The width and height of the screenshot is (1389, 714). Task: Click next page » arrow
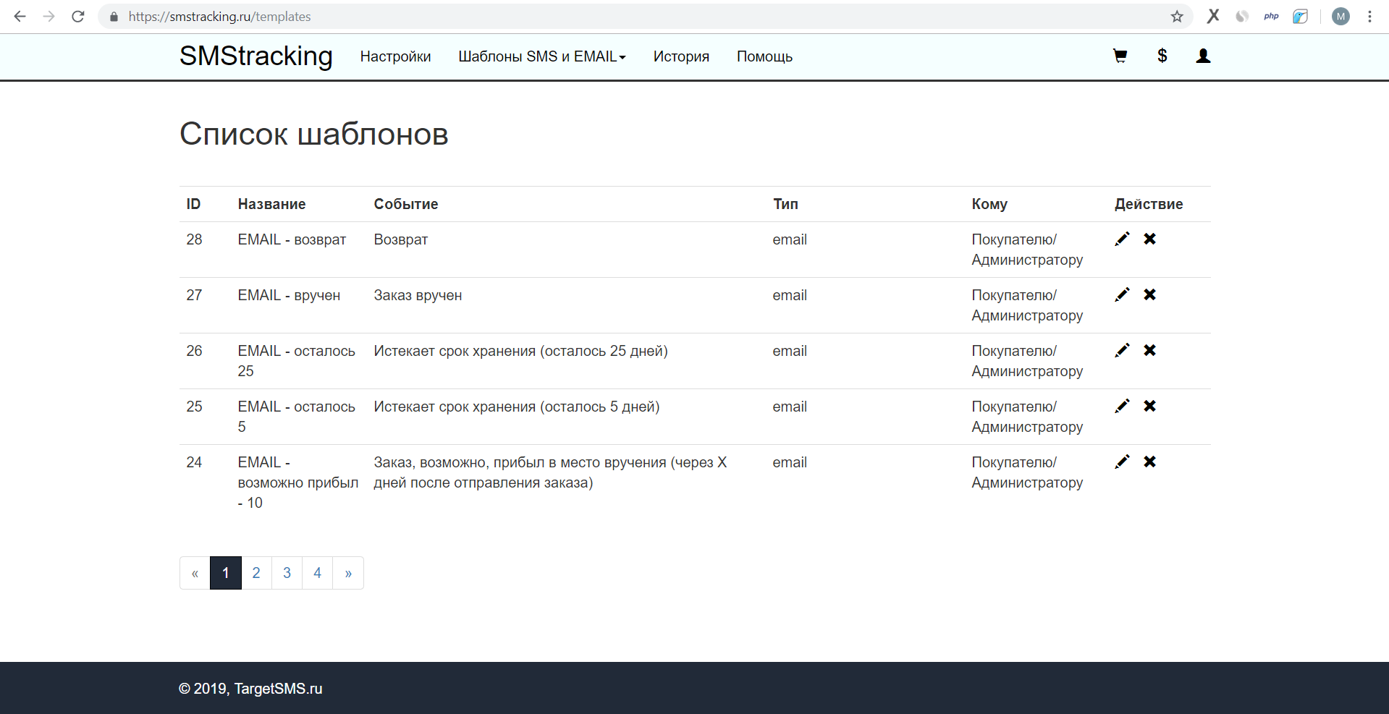pos(348,573)
